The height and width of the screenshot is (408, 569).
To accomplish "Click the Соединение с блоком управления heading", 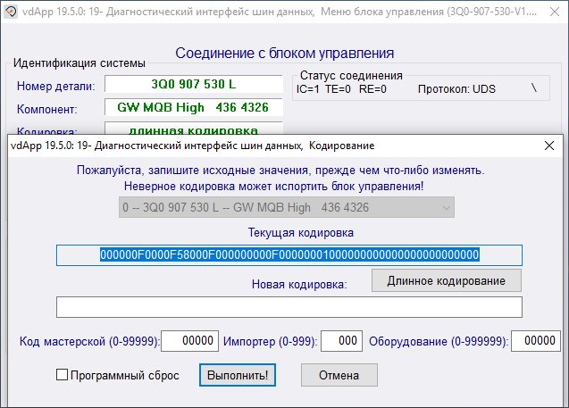I will (284, 54).
